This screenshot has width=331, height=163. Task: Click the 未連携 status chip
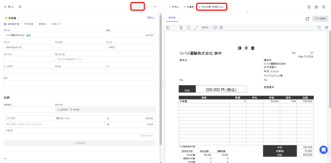(x=189, y=7)
